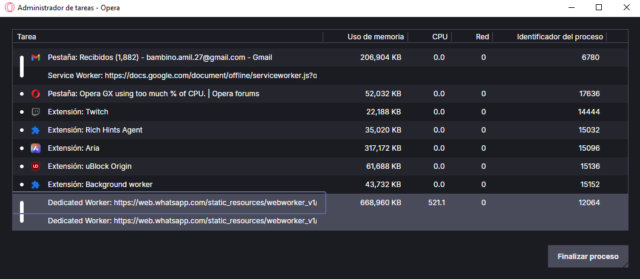
Task: Click the Gmail icon in the Recibidos row
Action: pos(36,57)
